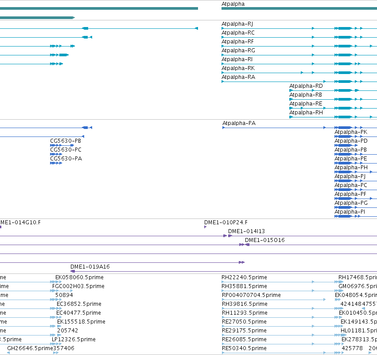Click the Atpalpha-PB protein label
The image size is (377, 355).
coord(350,150)
